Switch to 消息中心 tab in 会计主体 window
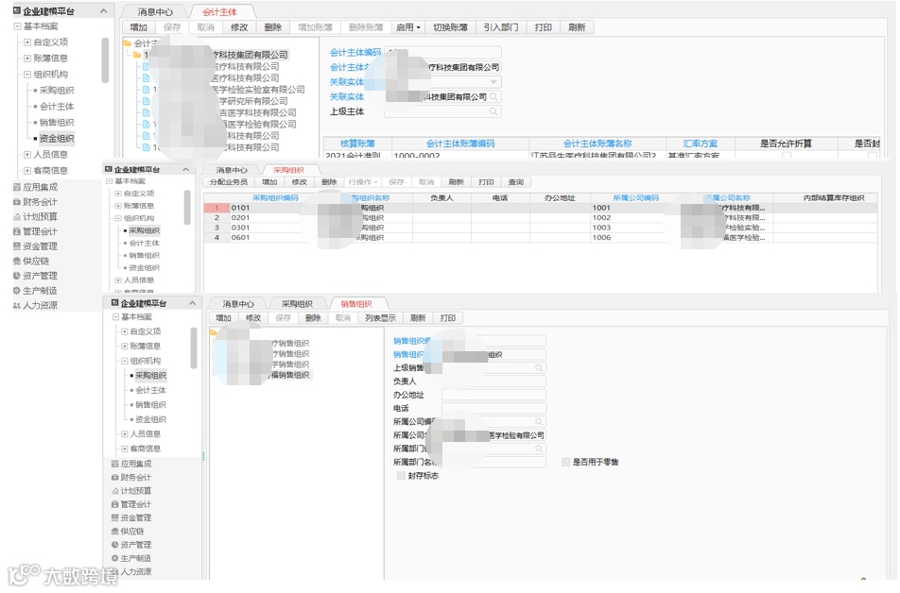Viewport: 900px width, 593px height. 155,12
